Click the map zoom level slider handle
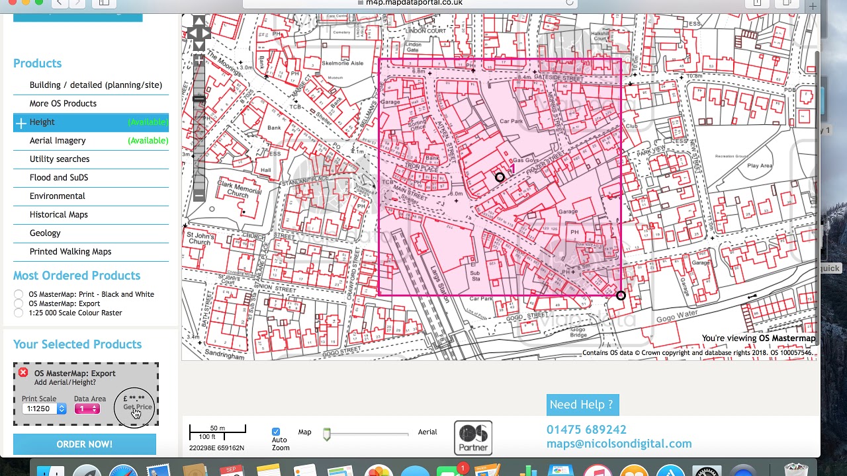 pyautogui.click(x=199, y=99)
